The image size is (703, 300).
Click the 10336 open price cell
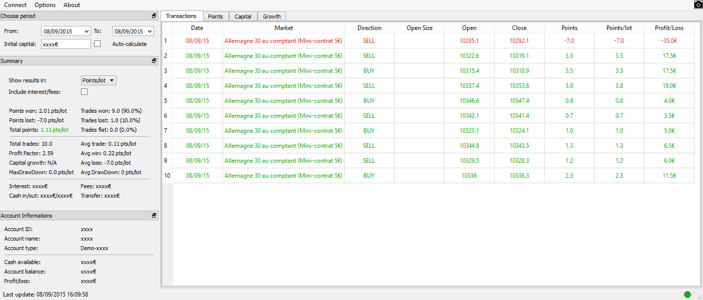tap(469, 176)
